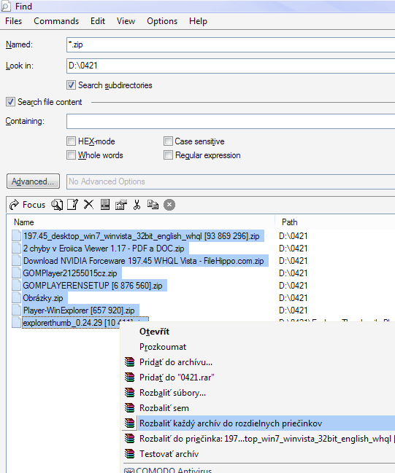Click the edit file pencil icon

pyautogui.click(x=72, y=205)
